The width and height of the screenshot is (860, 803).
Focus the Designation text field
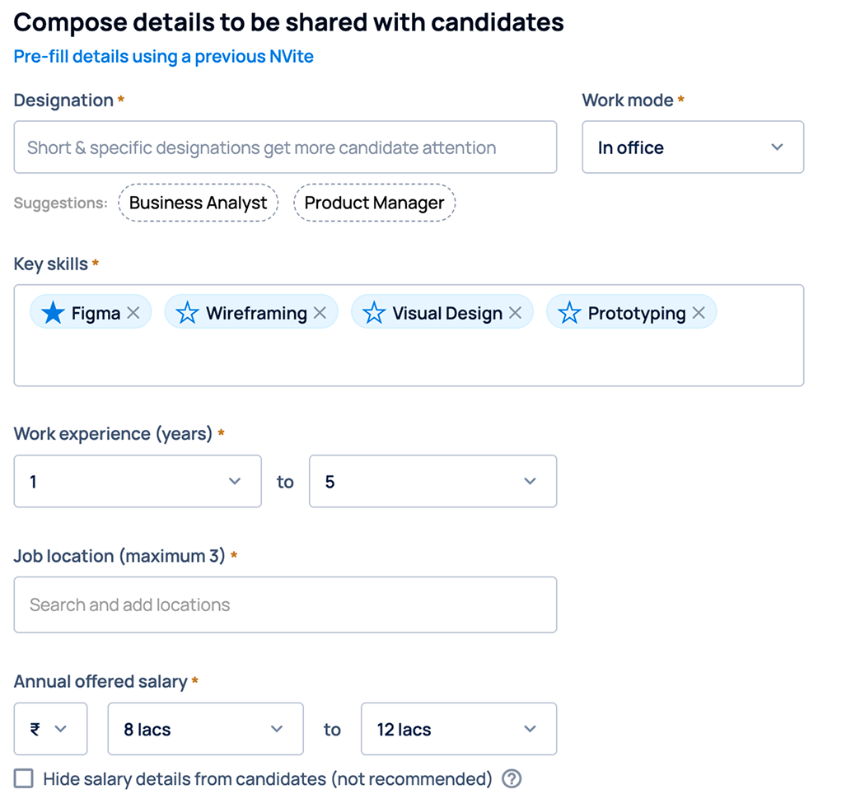pos(285,147)
